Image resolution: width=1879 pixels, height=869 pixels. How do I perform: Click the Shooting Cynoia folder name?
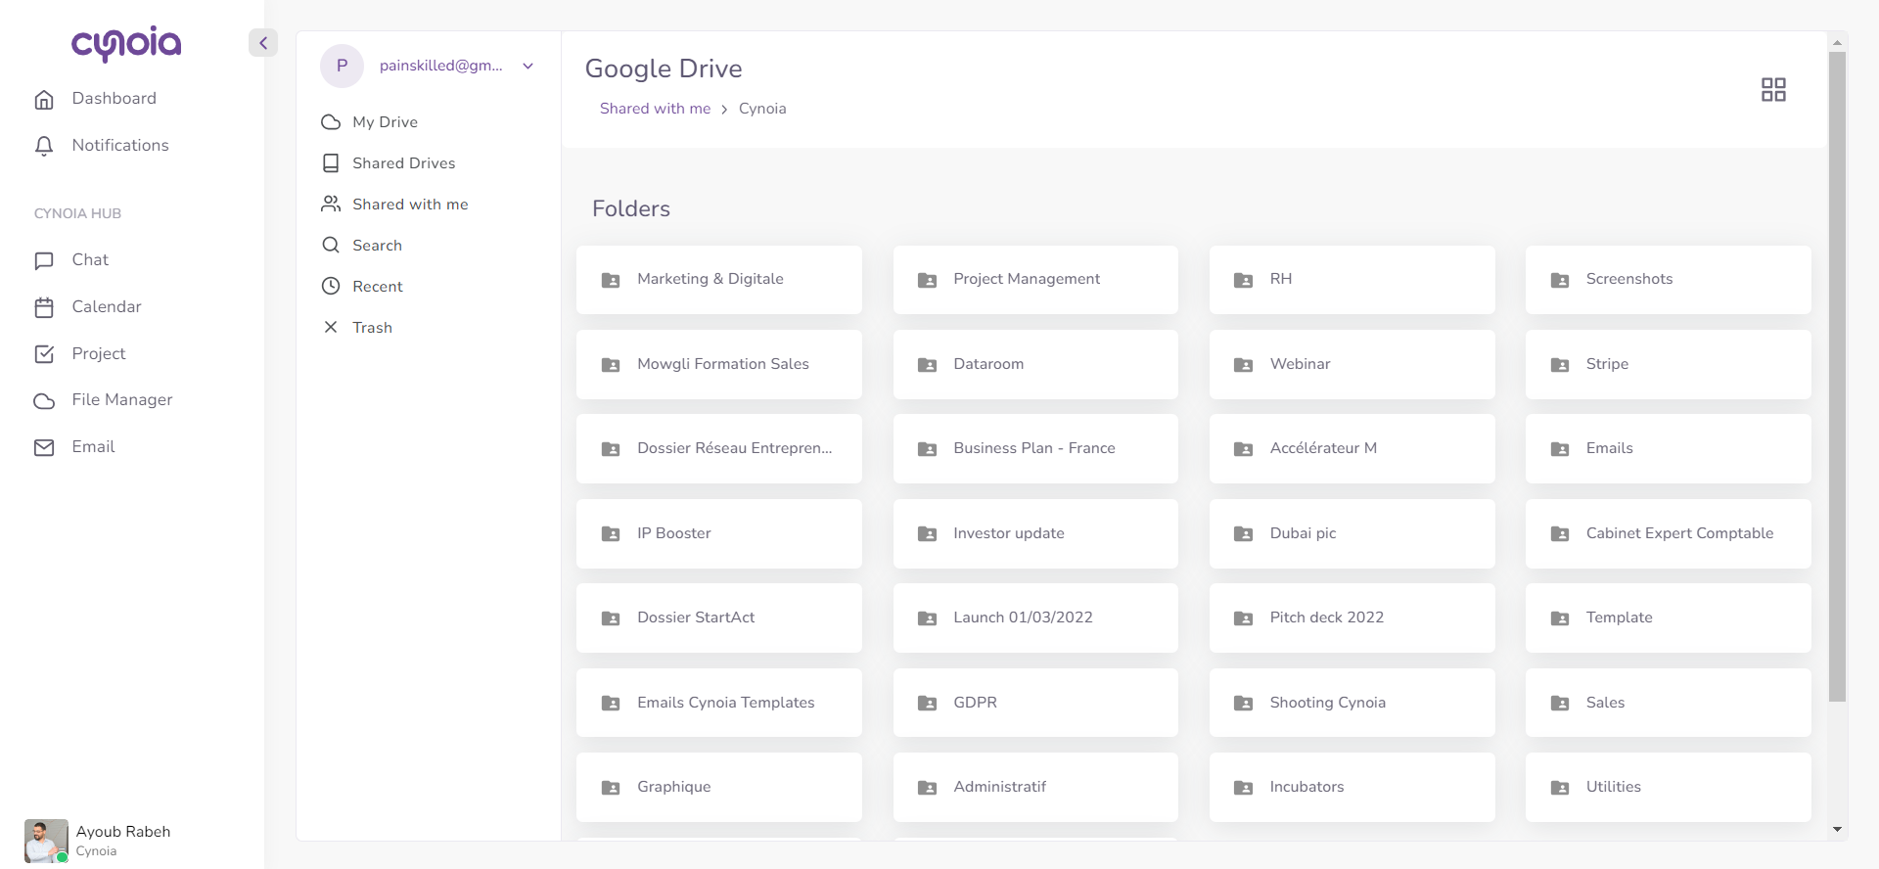click(1327, 703)
